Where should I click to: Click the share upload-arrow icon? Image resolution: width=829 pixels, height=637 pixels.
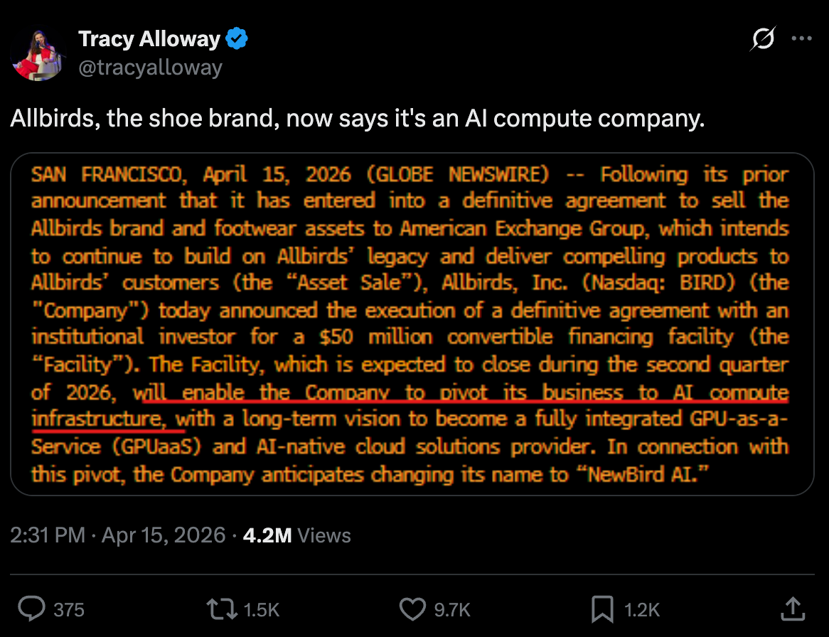(x=793, y=608)
